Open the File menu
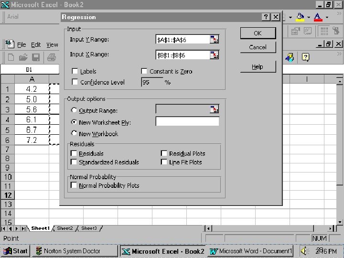 pos(21,45)
